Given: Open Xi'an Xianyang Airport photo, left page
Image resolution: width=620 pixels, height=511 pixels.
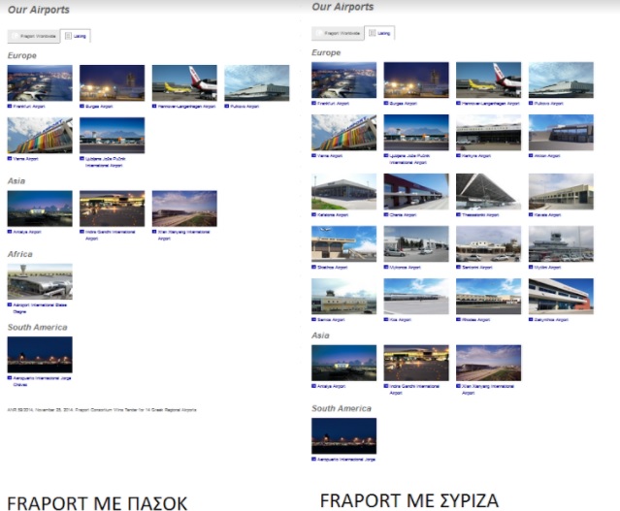Looking at the screenshot, I should click(184, 208).
